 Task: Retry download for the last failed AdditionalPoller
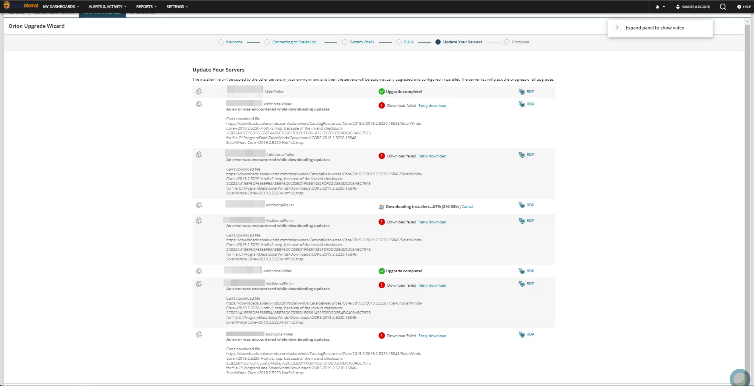pyautogui.click(x=432, y=336)
